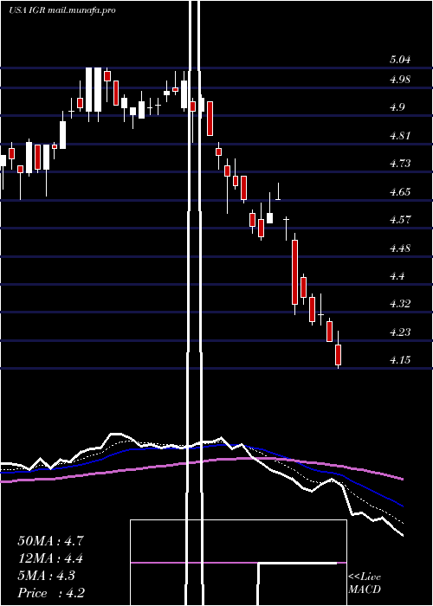Click the 4.23 price axis label

[x=400, y=332]
